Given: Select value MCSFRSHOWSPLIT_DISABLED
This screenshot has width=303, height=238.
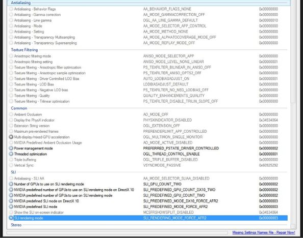Looking at the screenshot, I should [x=168, y=213].
